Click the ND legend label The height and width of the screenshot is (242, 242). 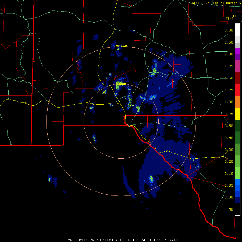[x=231, y=209]
